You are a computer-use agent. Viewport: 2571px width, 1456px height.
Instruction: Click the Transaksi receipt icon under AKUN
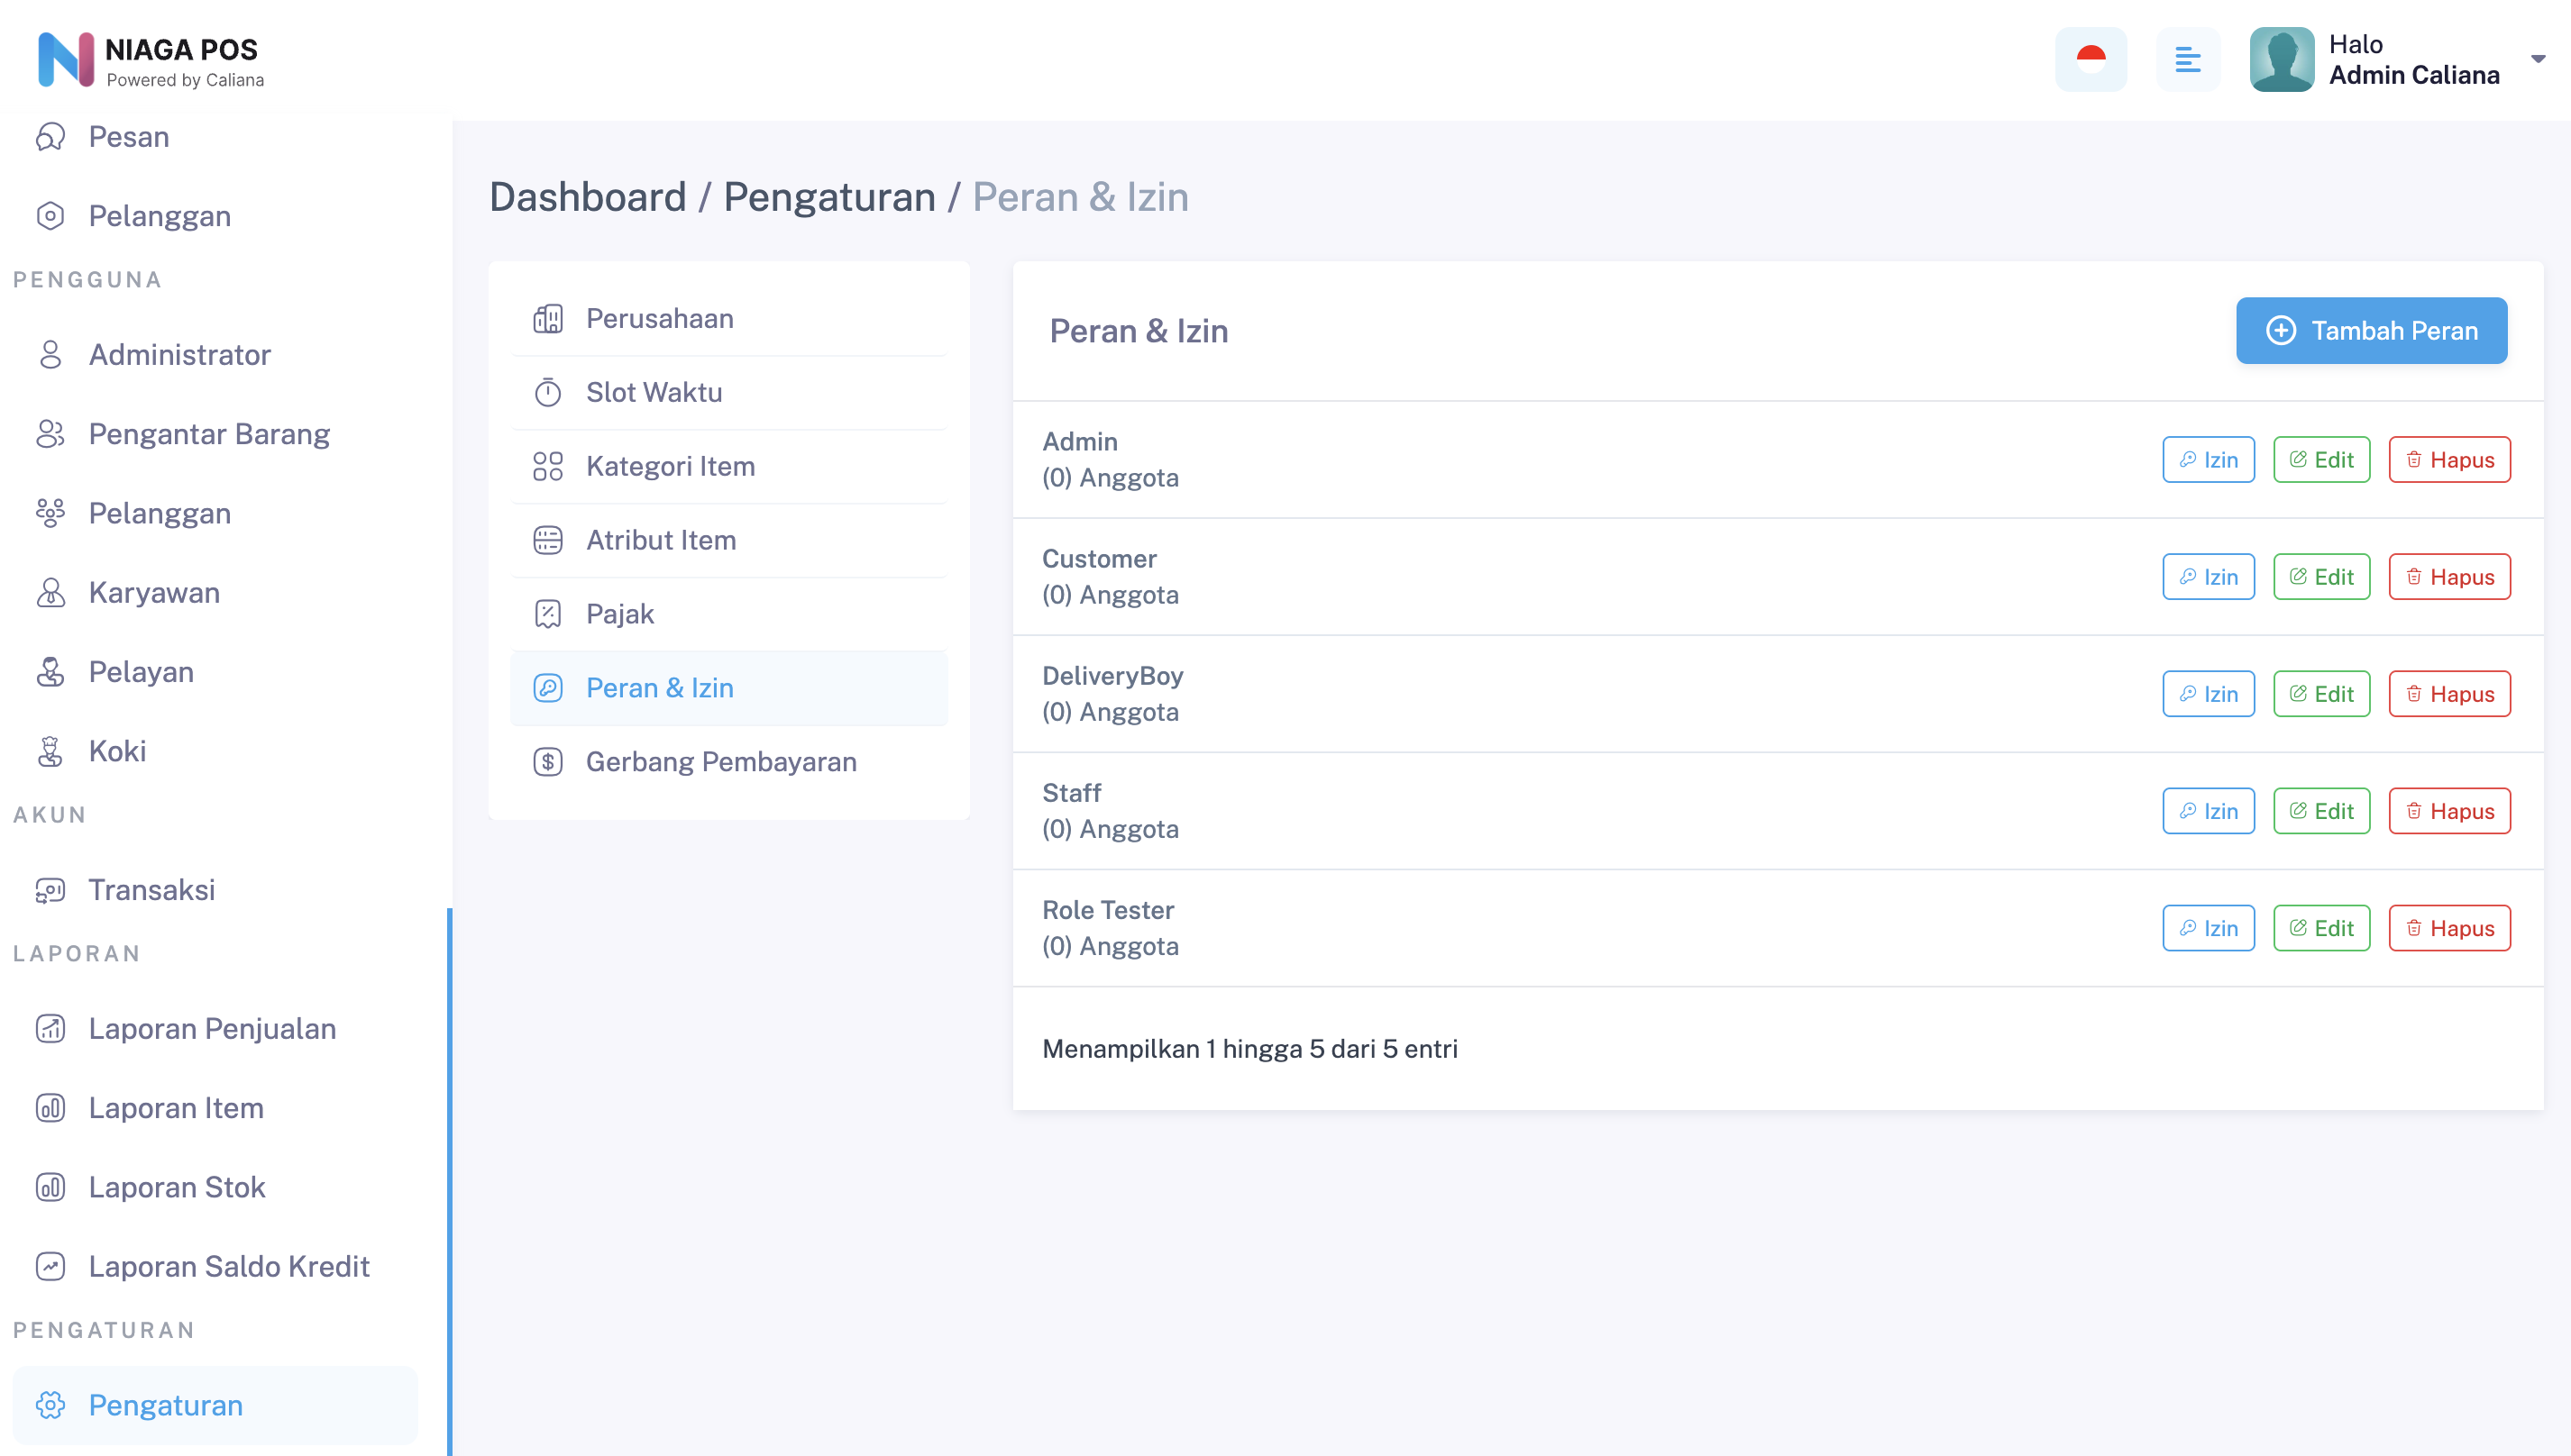[x=50, y=890]
